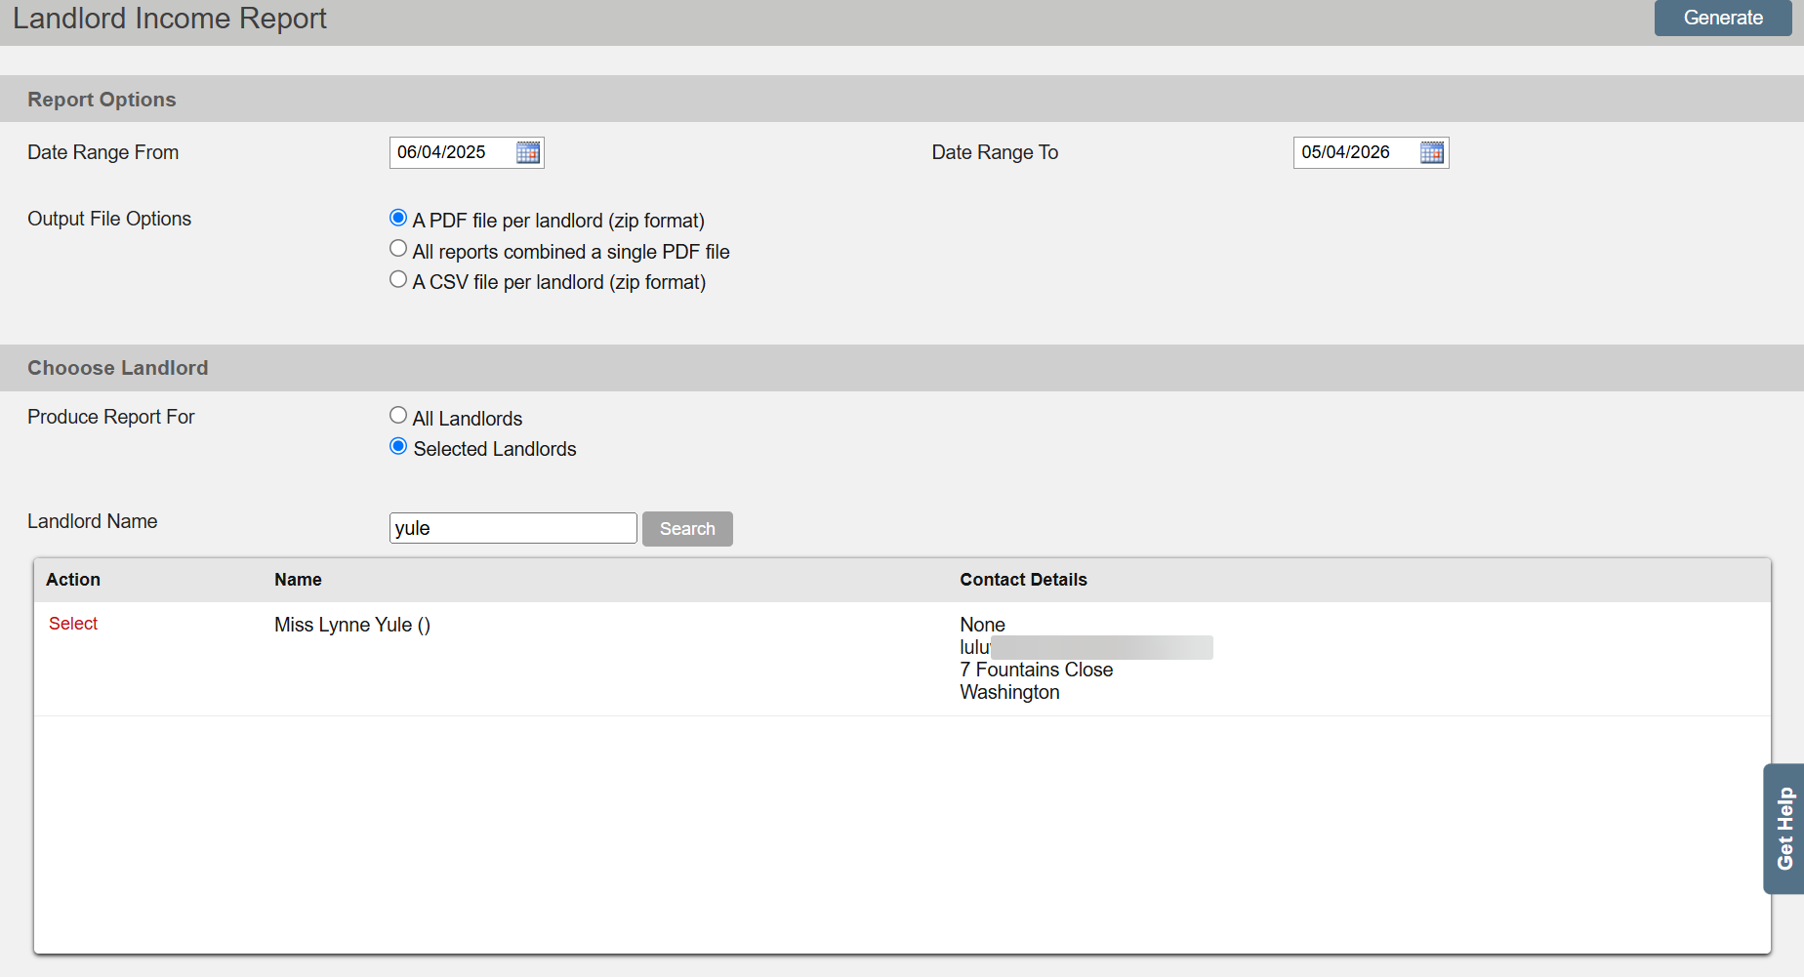The width and height of the screenshot is (1804, 977).
Task: Open the Get Help side tab
Action: 1784,829
